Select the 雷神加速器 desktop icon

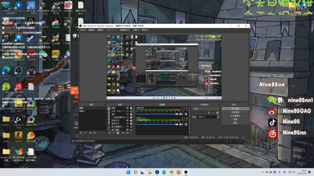pos(31,137)
